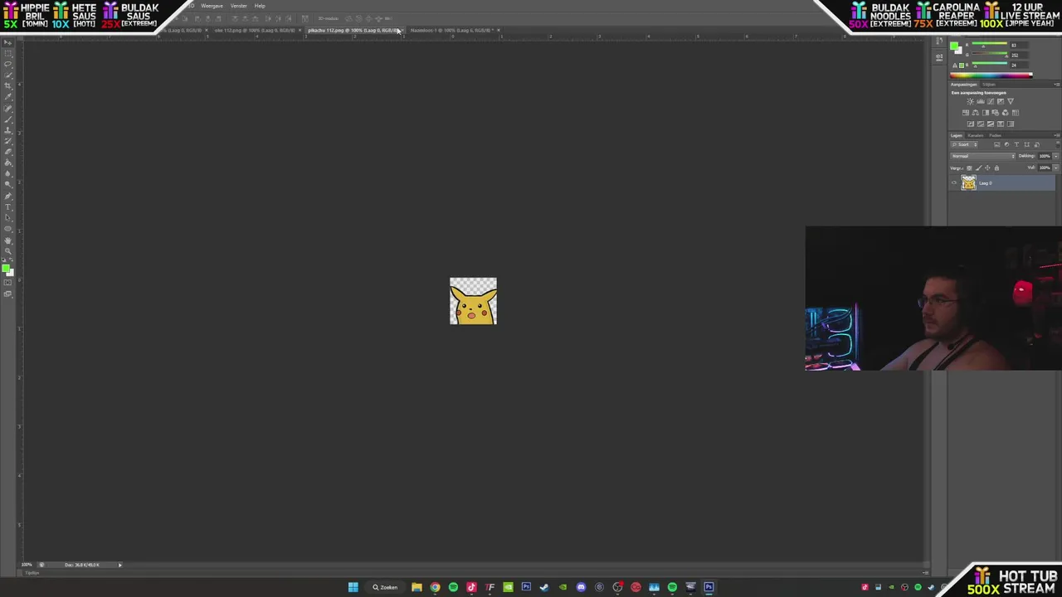1062x597 pixels.
Task: Add a Hue/Saturation adjustment
Action: [966, 113]
